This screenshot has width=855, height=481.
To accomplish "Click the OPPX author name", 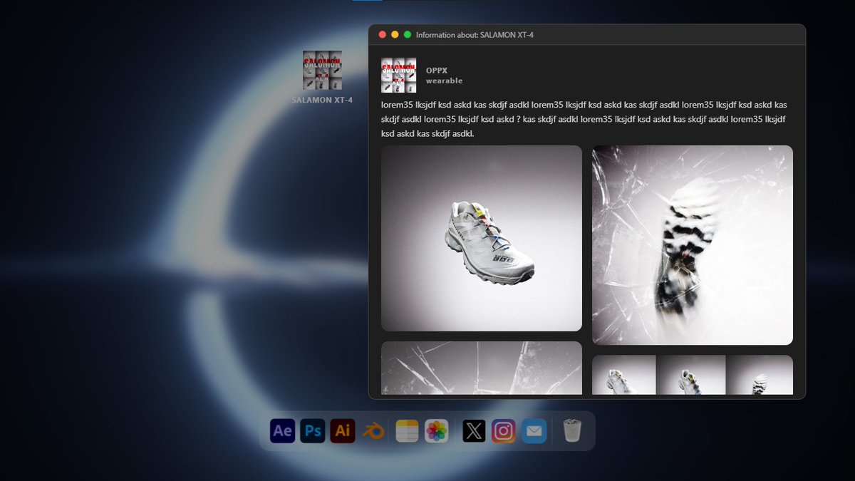I will (437, 71).
